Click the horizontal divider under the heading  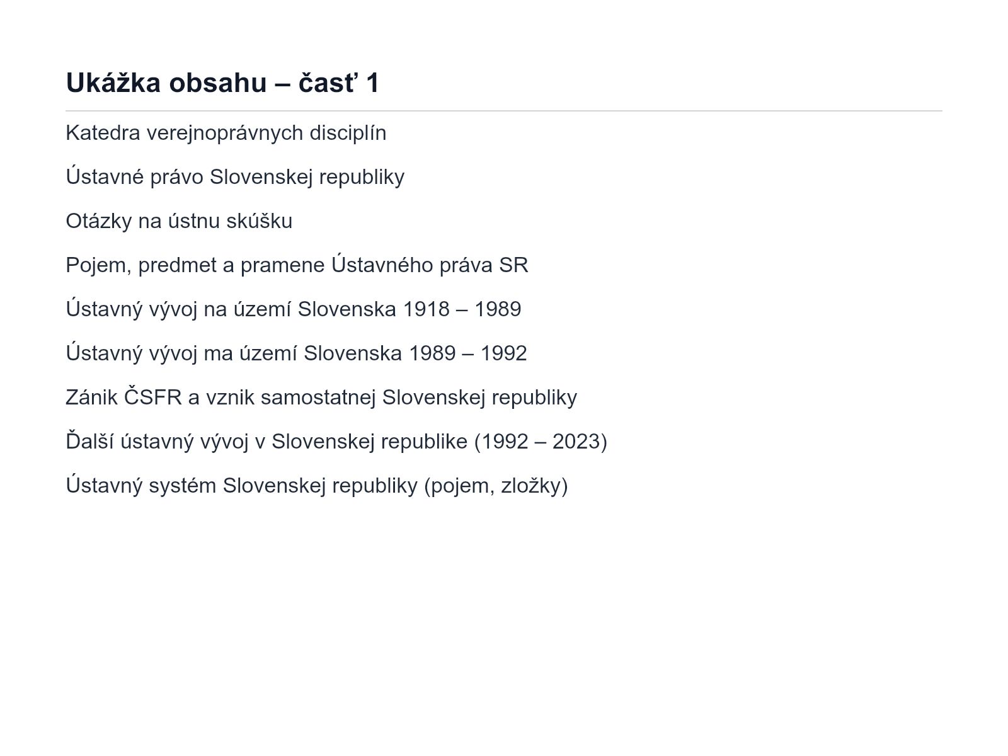pos(504,111)
